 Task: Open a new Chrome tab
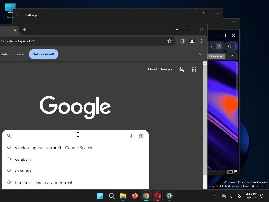click(24, 30)
